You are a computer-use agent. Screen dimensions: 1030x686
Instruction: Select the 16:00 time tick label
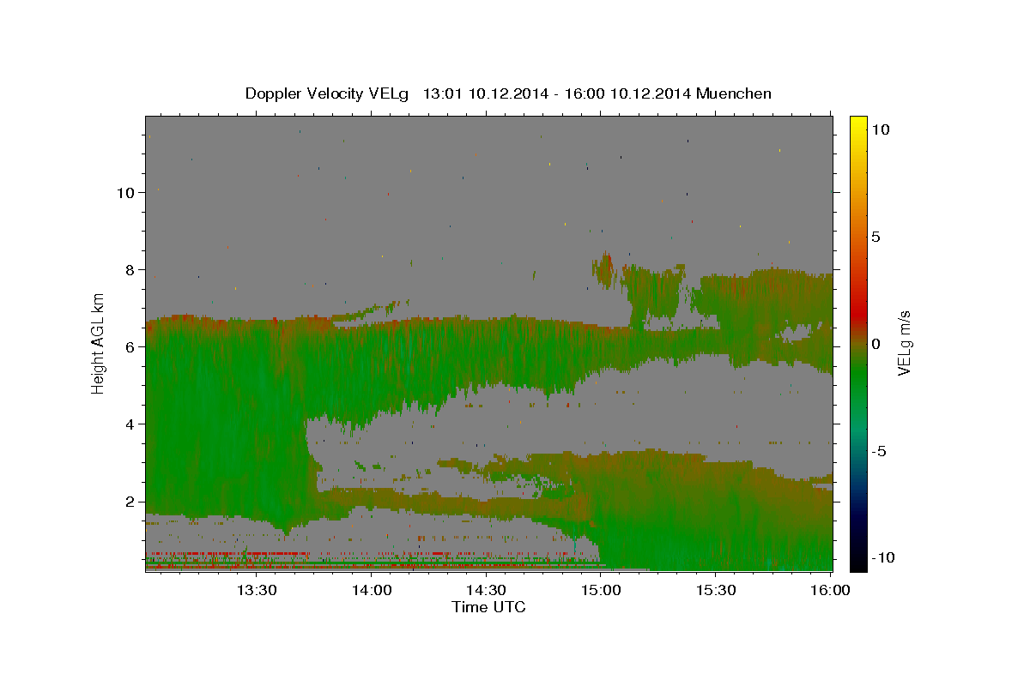click(x=830, y=590)
